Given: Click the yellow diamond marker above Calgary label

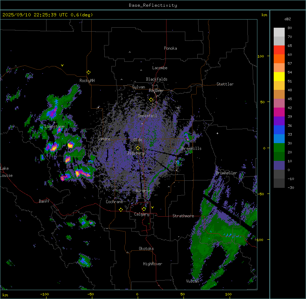Looking at the screenshot, I should 144,209.
